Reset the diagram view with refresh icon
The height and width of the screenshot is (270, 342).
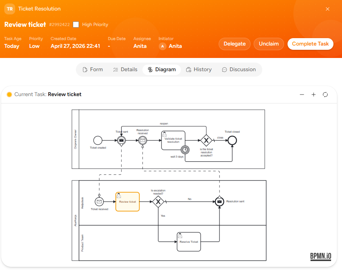tap(325, 95)
